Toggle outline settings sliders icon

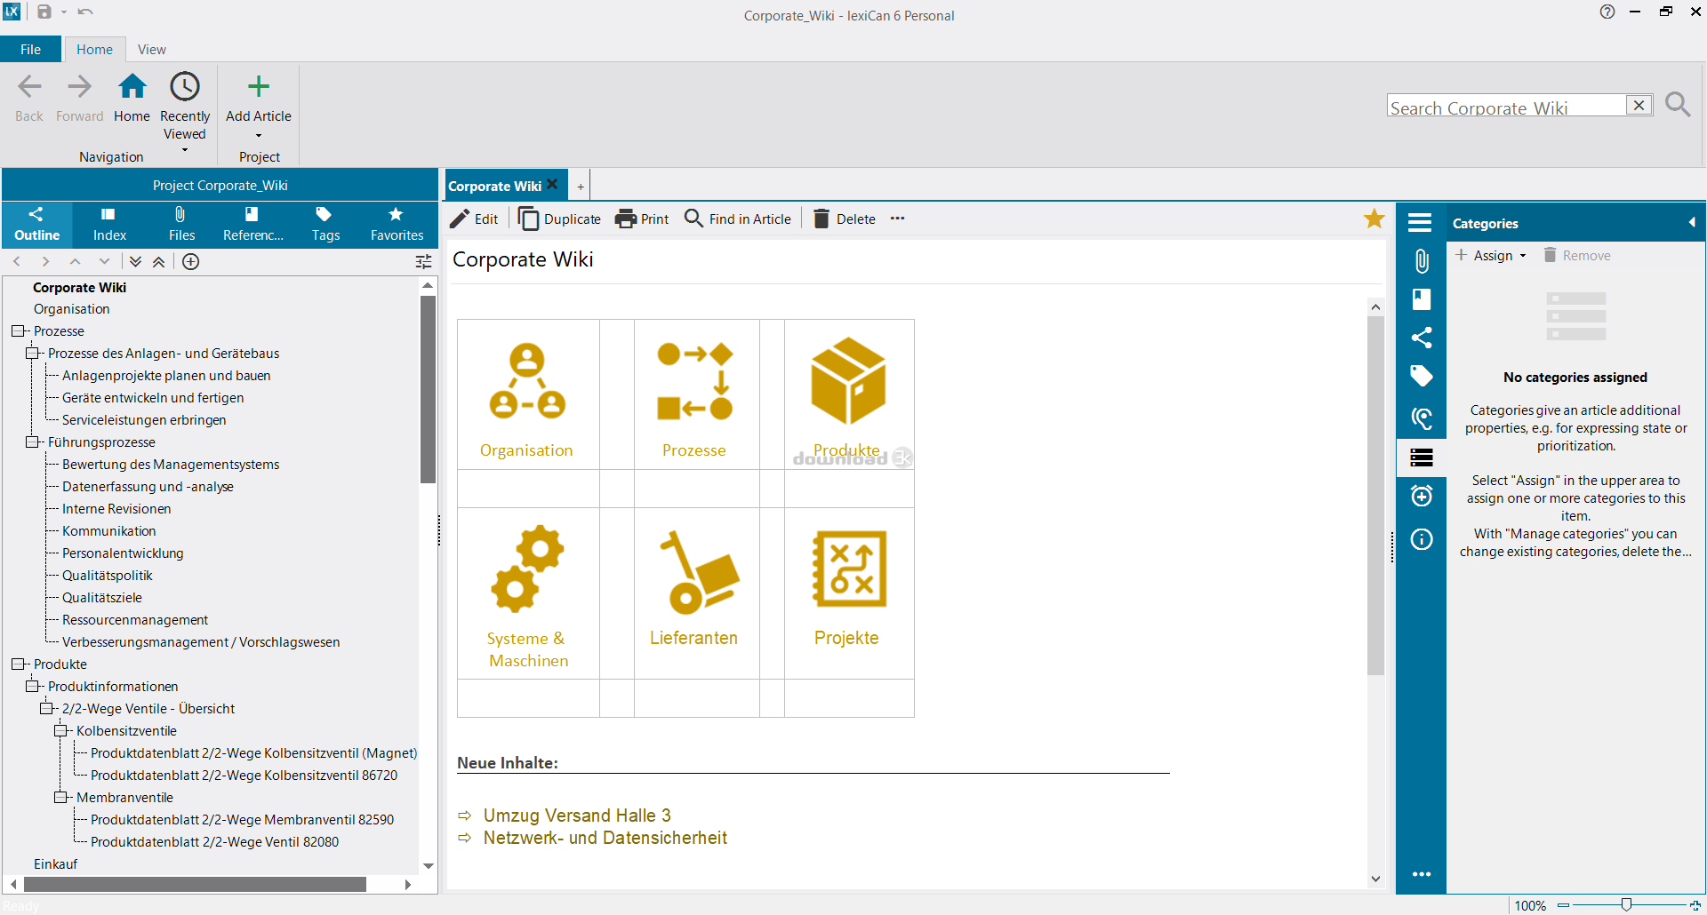click(424, 261)
